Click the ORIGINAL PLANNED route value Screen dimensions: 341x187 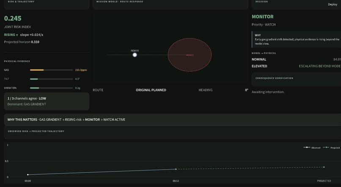(151, 90)
